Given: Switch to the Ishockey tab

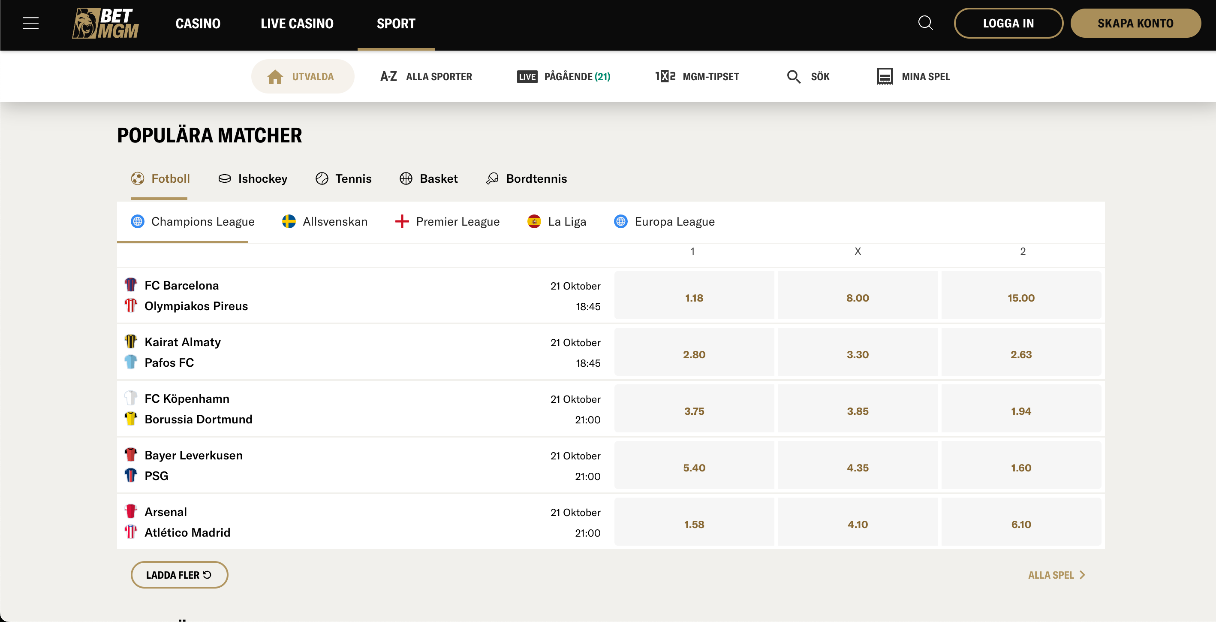Looking at the screenshot, I should [253, 178].
